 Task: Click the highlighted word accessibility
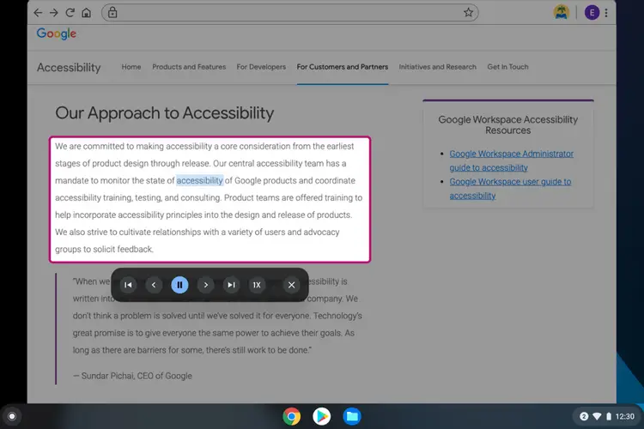(x=199, y=181)
